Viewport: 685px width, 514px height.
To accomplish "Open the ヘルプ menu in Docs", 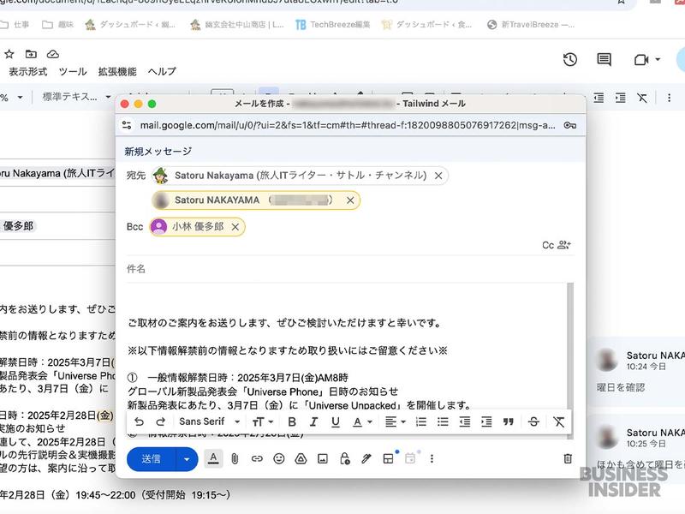I will coord(162,71).
